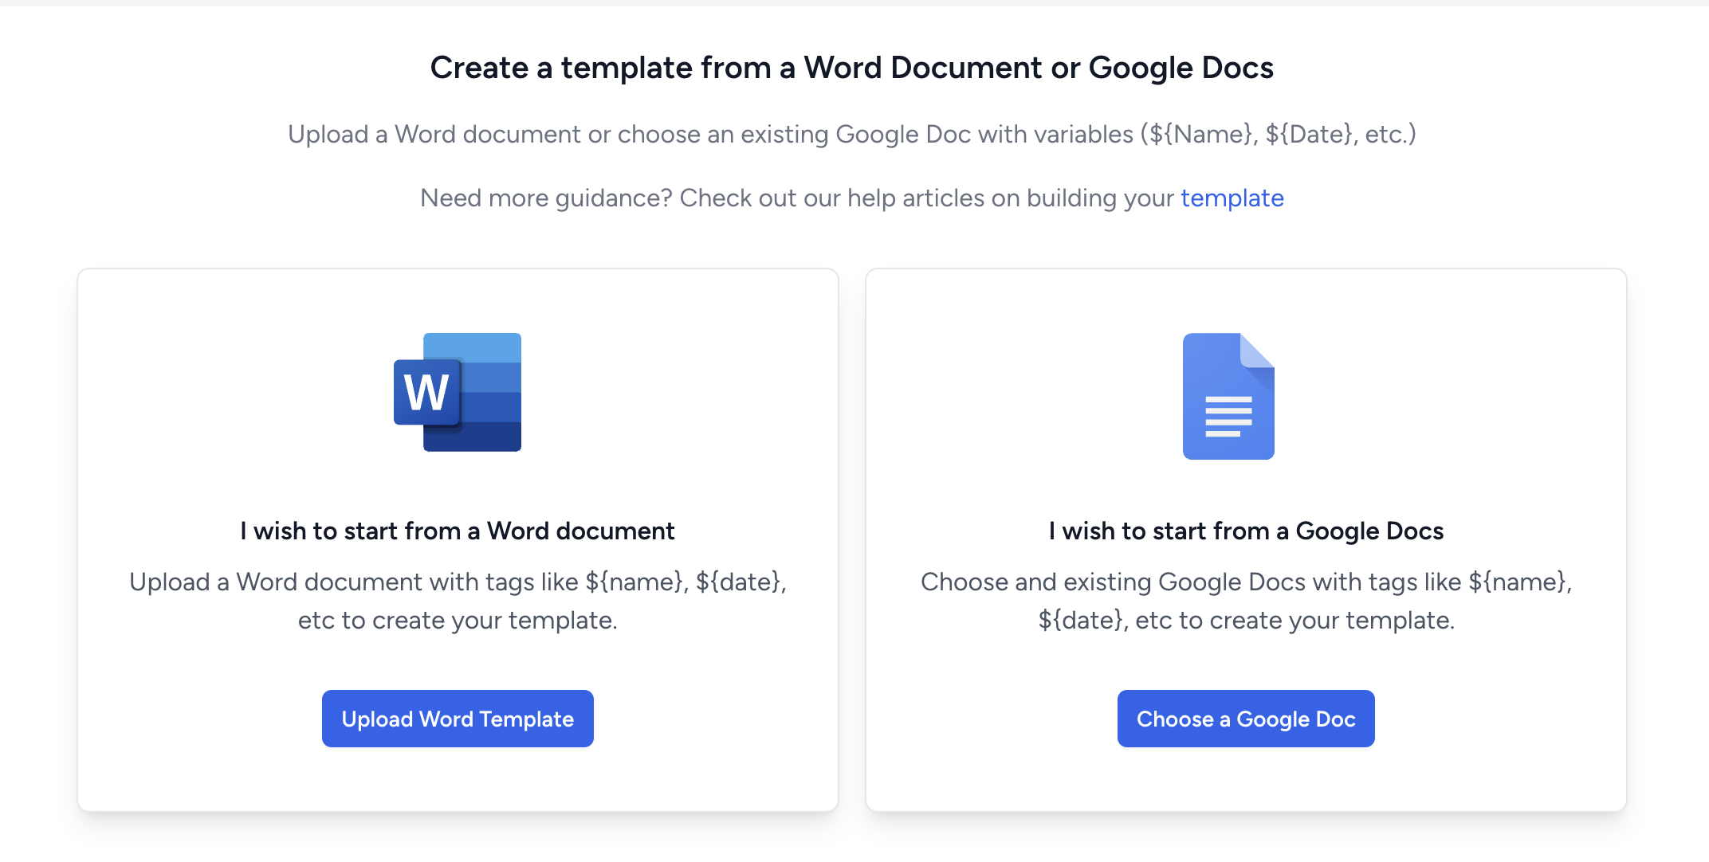Click the 'Upload a Word document or choose an existing Google Doc' subtitle
The image size is (1709, 862).
pos(852,134)
